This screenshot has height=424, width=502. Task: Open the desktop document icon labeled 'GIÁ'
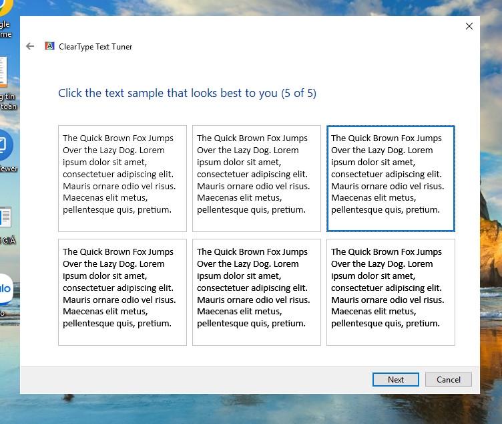(6, 225)
